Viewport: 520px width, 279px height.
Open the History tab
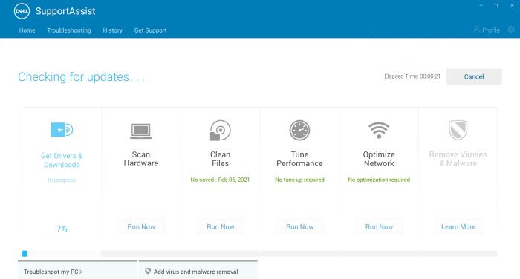tap(112, 30)
